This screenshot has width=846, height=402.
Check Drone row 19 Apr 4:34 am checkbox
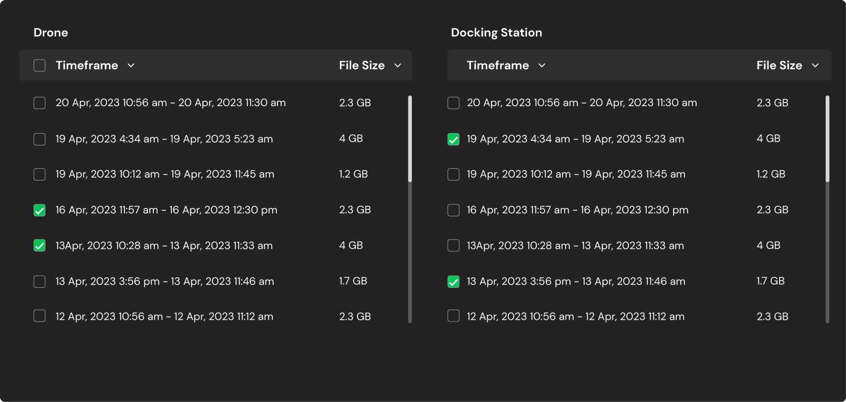click(39, 139)
